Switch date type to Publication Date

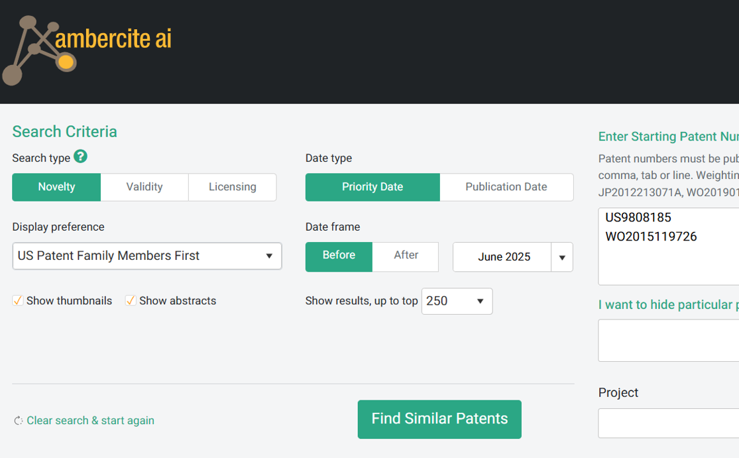[x=506, y=187]
